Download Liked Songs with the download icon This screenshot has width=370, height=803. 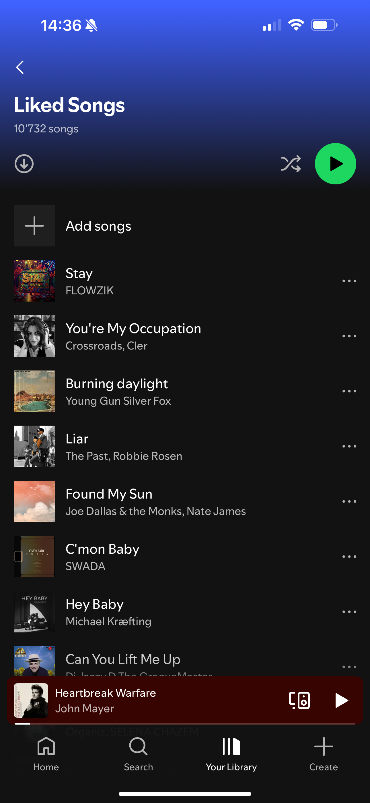point(24,164)
